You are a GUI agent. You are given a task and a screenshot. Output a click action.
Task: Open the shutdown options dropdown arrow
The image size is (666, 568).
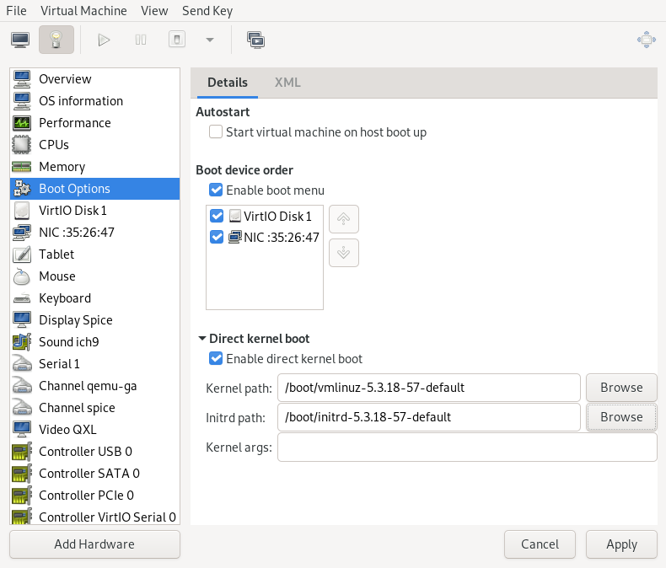(209, 40)
